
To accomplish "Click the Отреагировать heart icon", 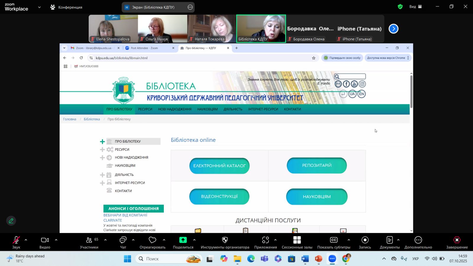I will tap(152, 240).
